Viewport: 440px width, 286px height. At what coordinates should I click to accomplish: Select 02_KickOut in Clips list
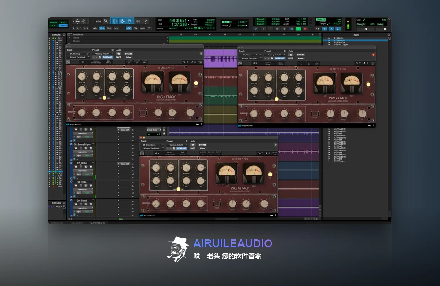click(x=339, y=42)
